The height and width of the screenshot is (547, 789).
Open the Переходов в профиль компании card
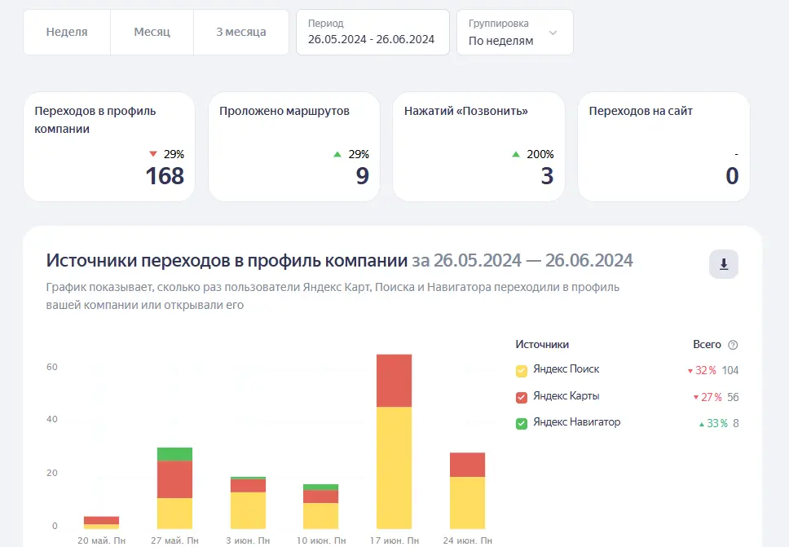[109, 147]
